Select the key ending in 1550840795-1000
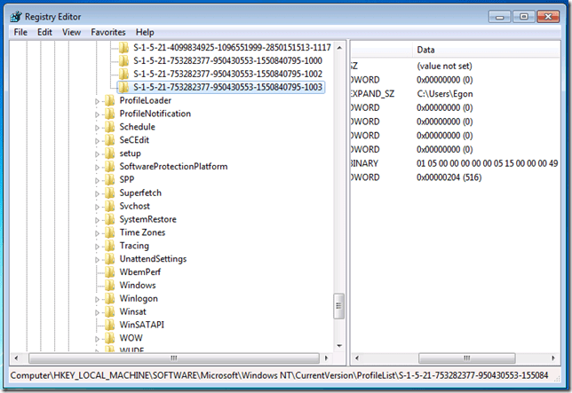 tap(227, 60)
